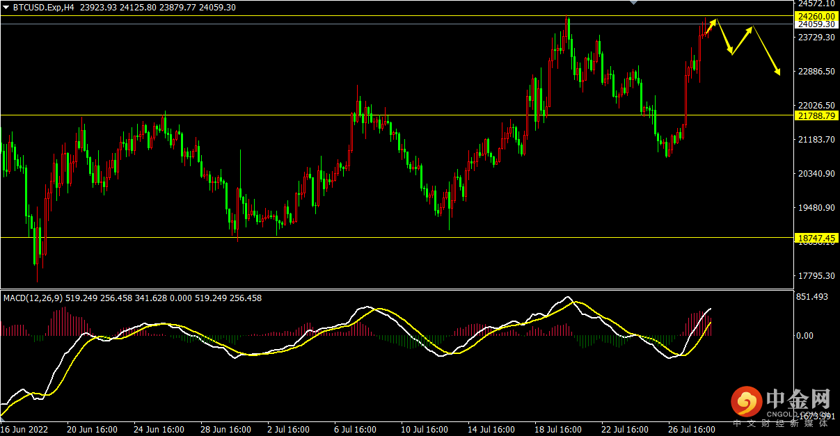Select the 21788.79 horizontal line price tag
The width and height of the screenshot is (840, 436).
816,115
